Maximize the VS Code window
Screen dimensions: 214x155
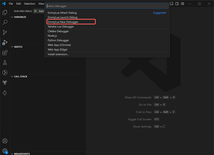coord(199,4)
